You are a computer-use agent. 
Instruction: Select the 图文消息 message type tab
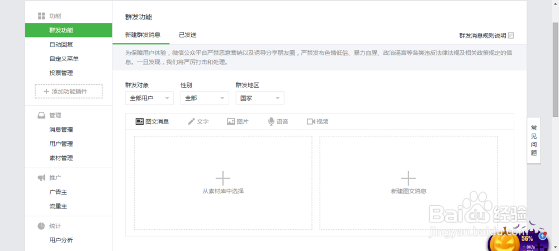(x=152, y=121)
